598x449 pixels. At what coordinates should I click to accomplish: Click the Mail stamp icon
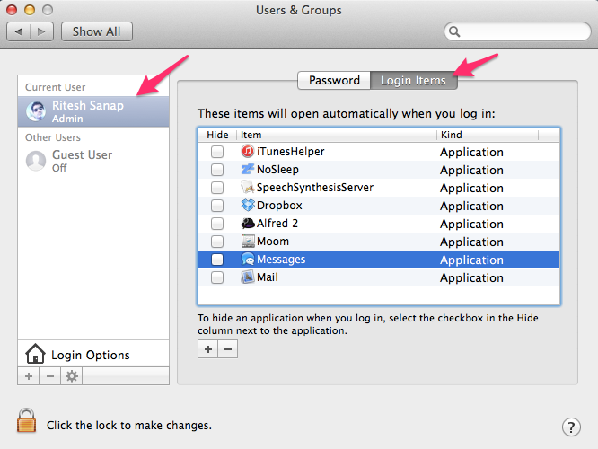tap(248, 277)
